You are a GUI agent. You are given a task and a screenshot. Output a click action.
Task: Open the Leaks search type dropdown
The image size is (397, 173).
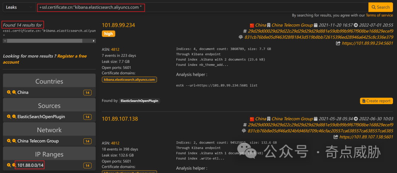[19, 7]
